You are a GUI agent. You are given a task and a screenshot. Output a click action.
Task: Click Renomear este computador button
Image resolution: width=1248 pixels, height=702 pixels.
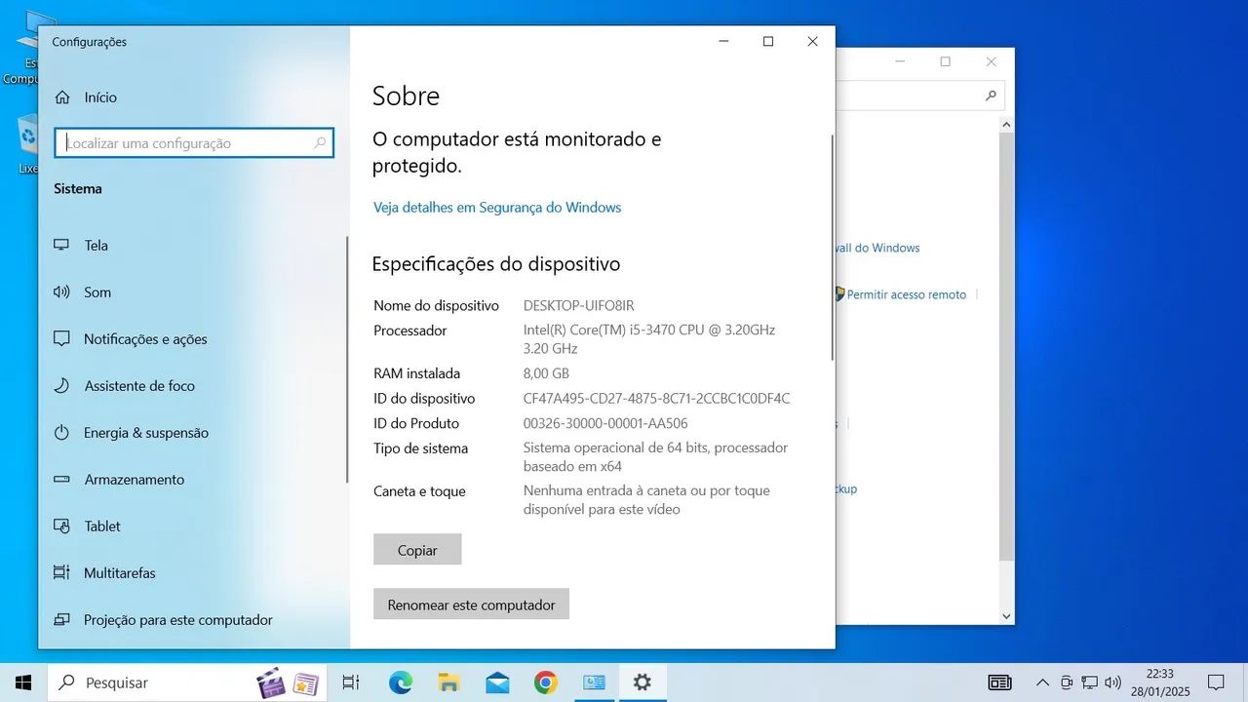471,604
